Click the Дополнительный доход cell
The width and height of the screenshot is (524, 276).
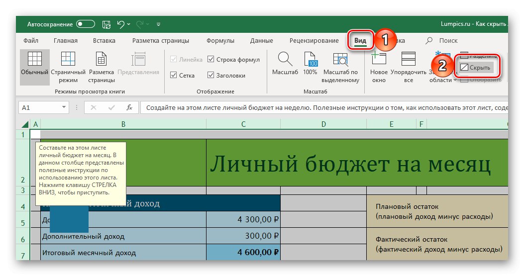click(x=123, y=236)
